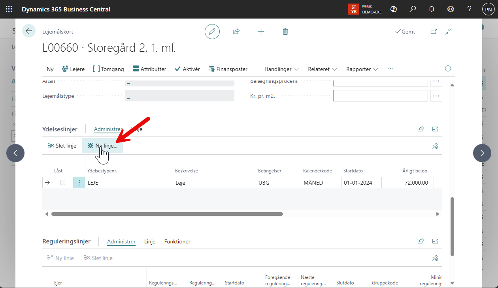The image size is (498, 288).
Task: Delete record using trash icon
Action: pos(285,32)
